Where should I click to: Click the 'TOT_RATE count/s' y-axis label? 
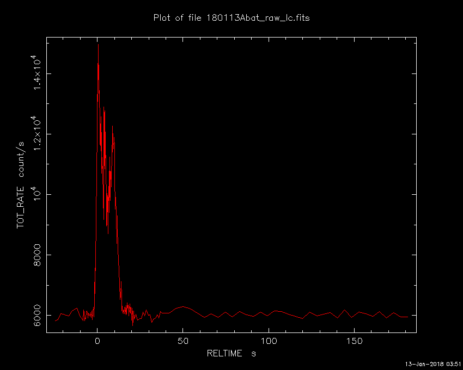tap(20, 185)
